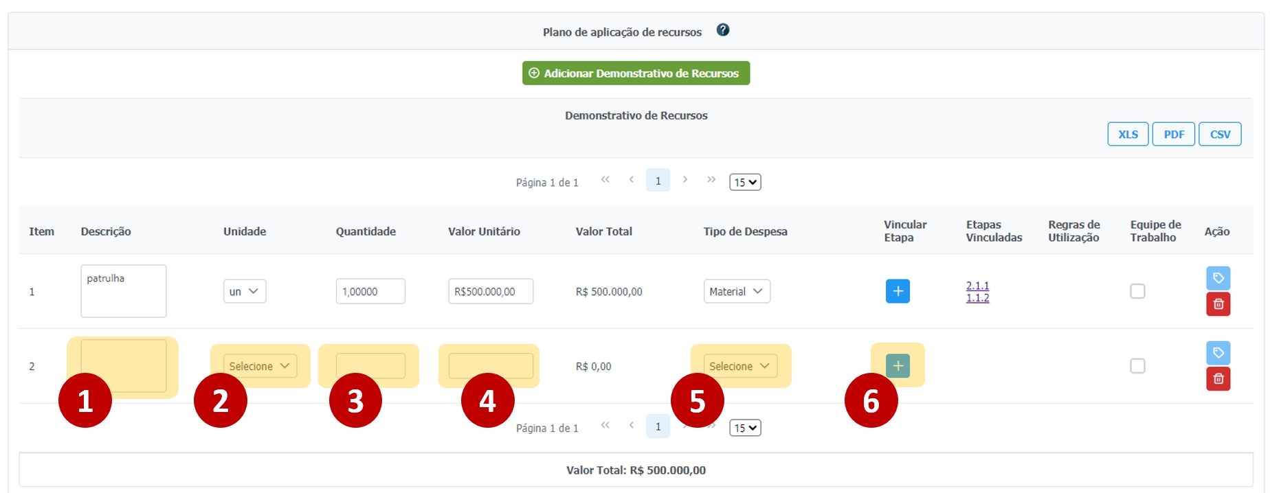Click Adicionar Demonstrativo de Recursos button

(636, 73)
